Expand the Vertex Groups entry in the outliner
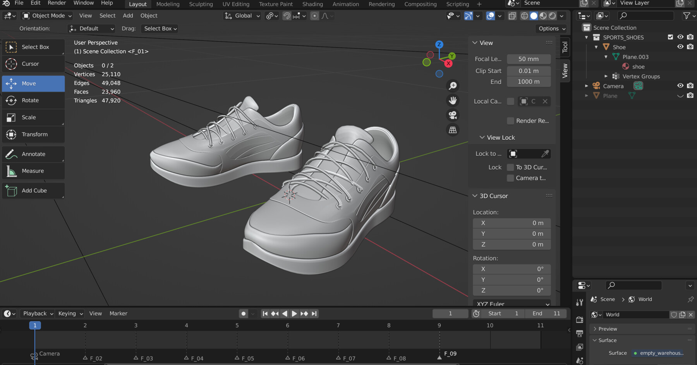Viewport: 697px width, 365px height. pyautogui.click(x=606, y=76)
